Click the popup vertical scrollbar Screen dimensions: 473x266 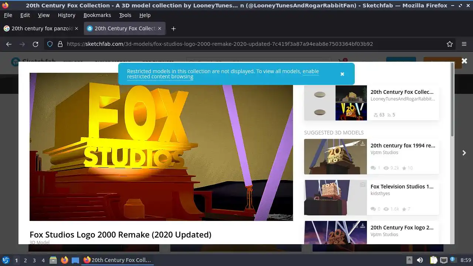click(x=452, y=100)
